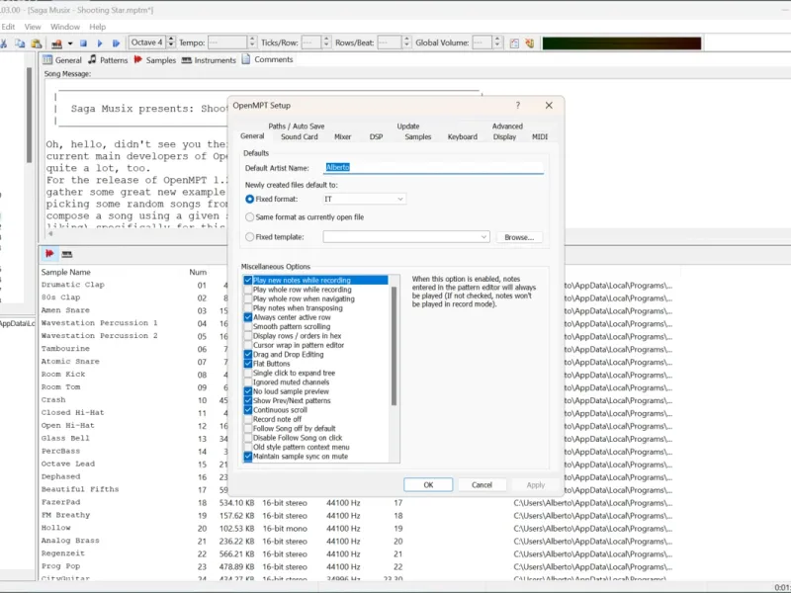791x593 pixels.
Task: Click the play pattern icon
Action: click(116, 43)
